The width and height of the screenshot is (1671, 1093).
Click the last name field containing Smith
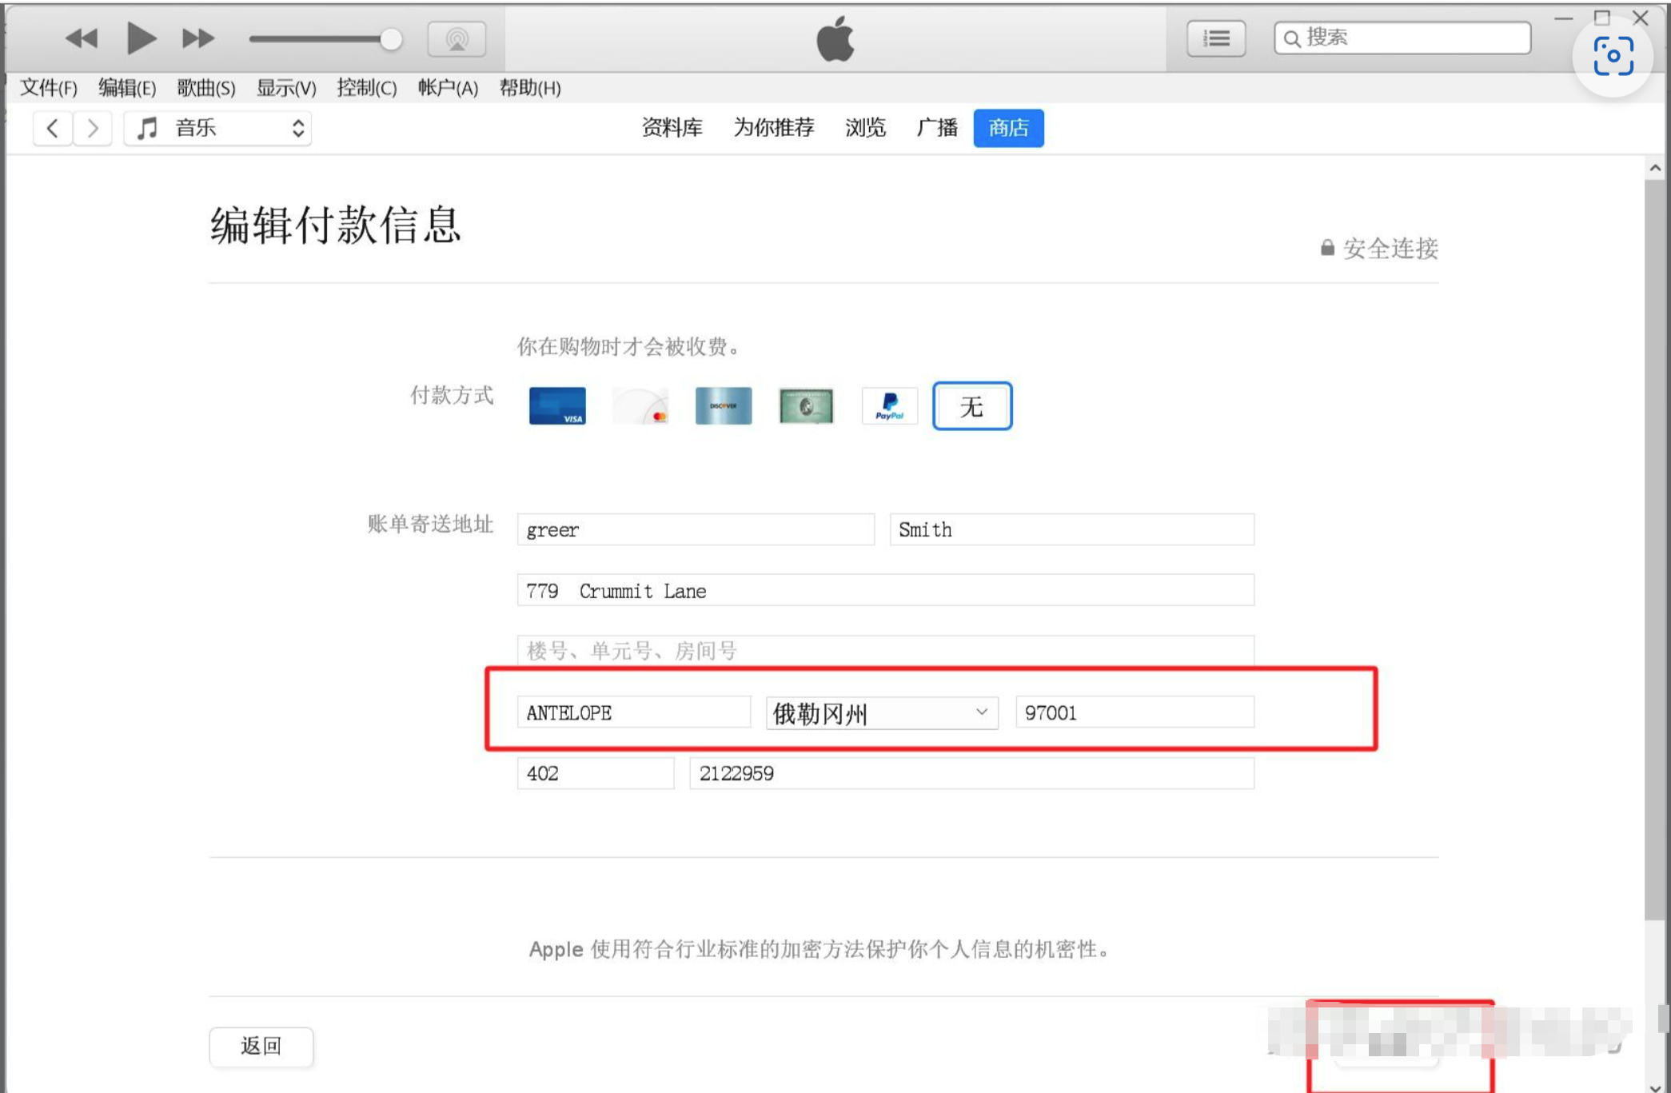point(1071,529)
